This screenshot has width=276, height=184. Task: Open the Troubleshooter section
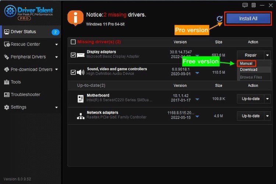(31, 95)
